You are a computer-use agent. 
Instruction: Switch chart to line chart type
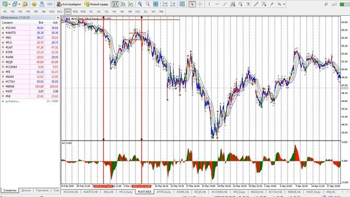[x=131, y=4]
